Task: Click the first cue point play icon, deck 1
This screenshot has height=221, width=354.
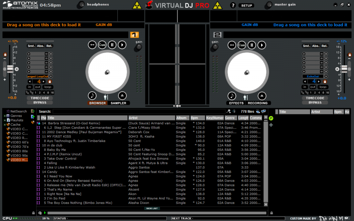Action: pyautogui.click(x=29, y=54)
